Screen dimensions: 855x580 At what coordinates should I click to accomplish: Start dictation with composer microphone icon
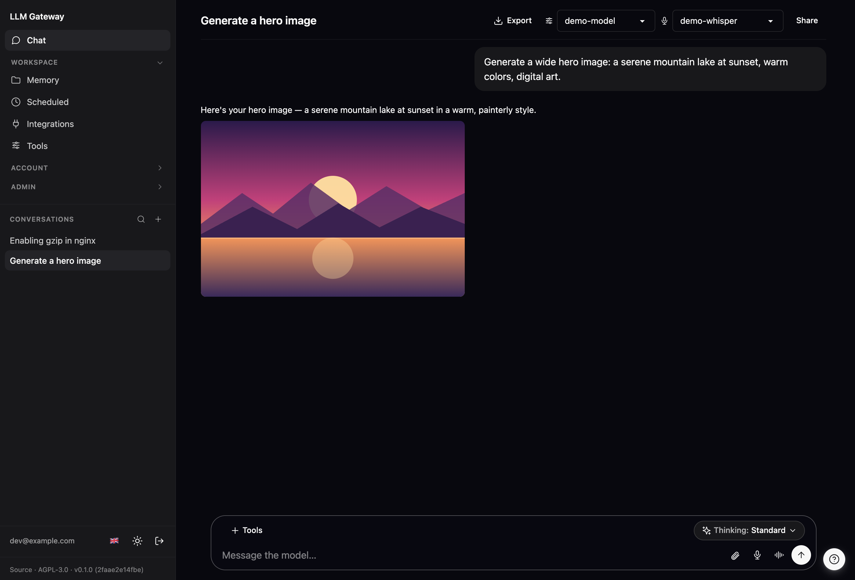[x=757, y=555]
